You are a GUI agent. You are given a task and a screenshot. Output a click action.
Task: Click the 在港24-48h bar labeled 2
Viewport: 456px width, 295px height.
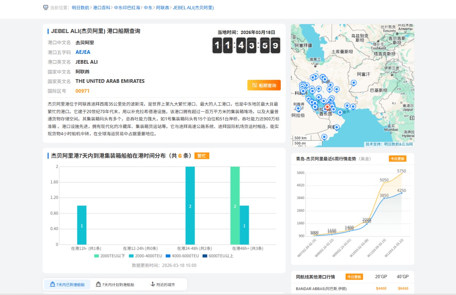click(x=190, y=206)
